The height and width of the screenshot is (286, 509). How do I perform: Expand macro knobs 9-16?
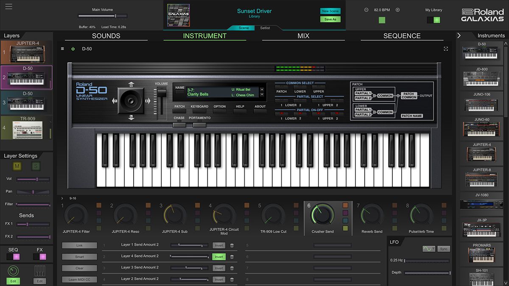tap(62, 198)
